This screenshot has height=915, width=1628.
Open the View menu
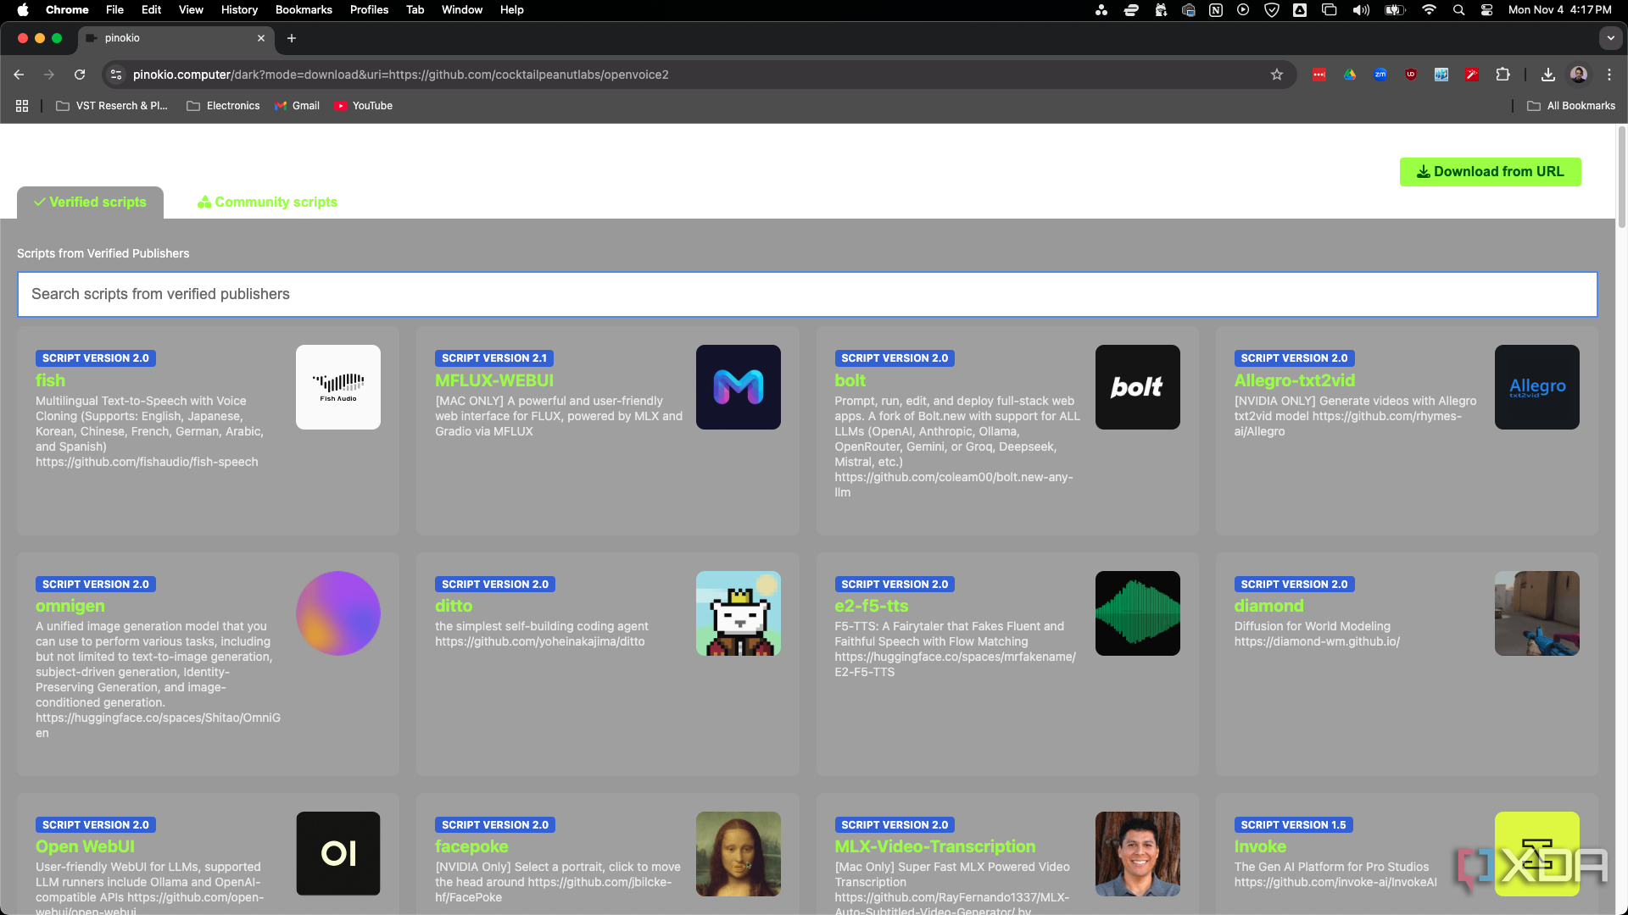click(x=191, y=10)
